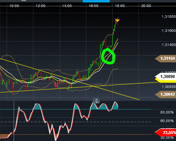
Task: Click the 60,00% oscillator scale label
Action: click(167, 121)
